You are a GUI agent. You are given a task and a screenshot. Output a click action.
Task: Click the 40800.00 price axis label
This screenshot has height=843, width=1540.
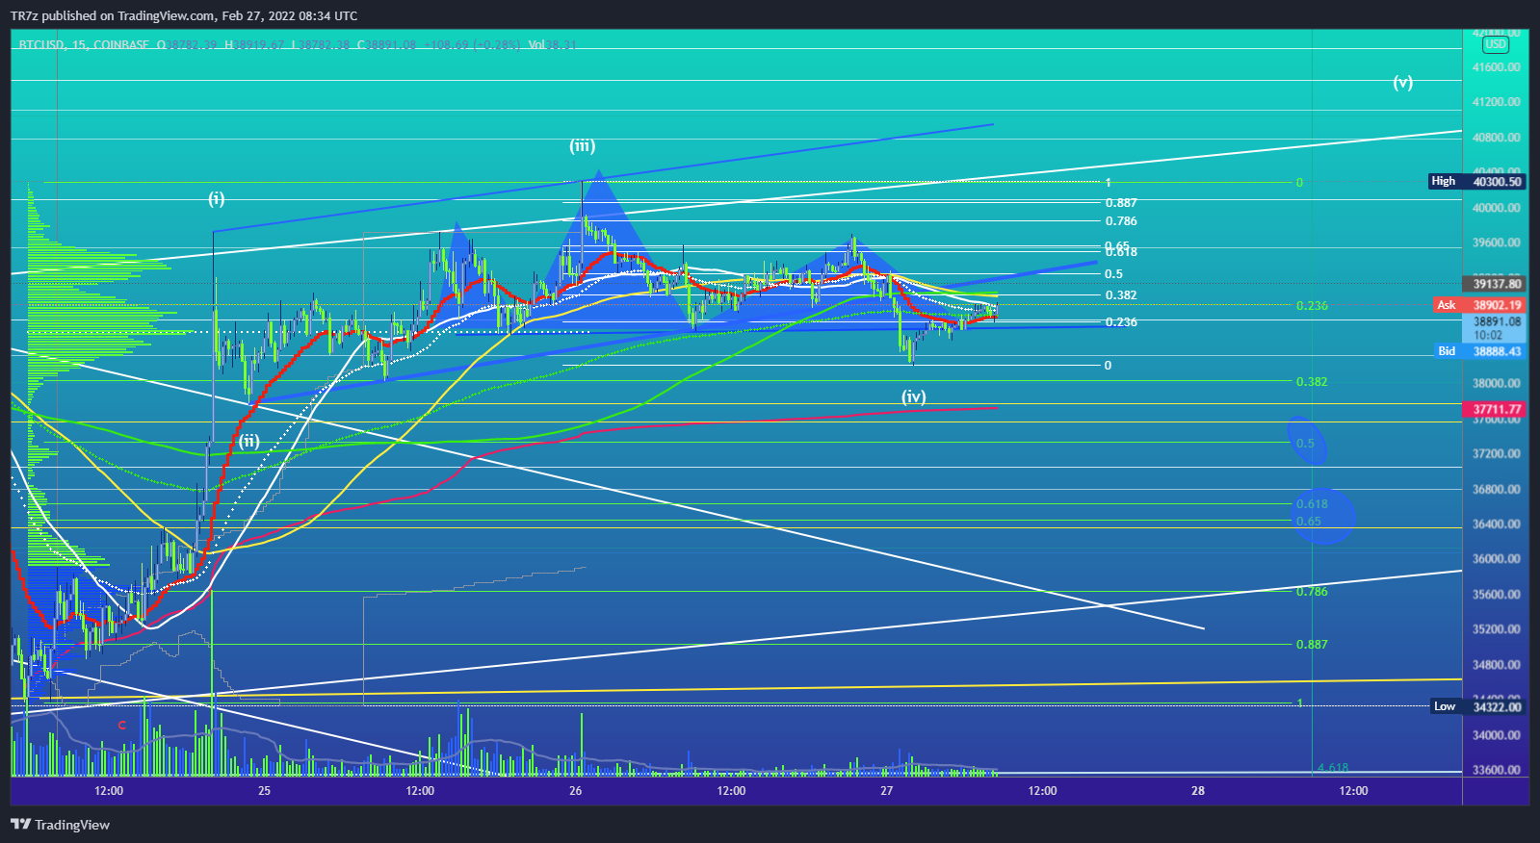(x=1497, y=138)
